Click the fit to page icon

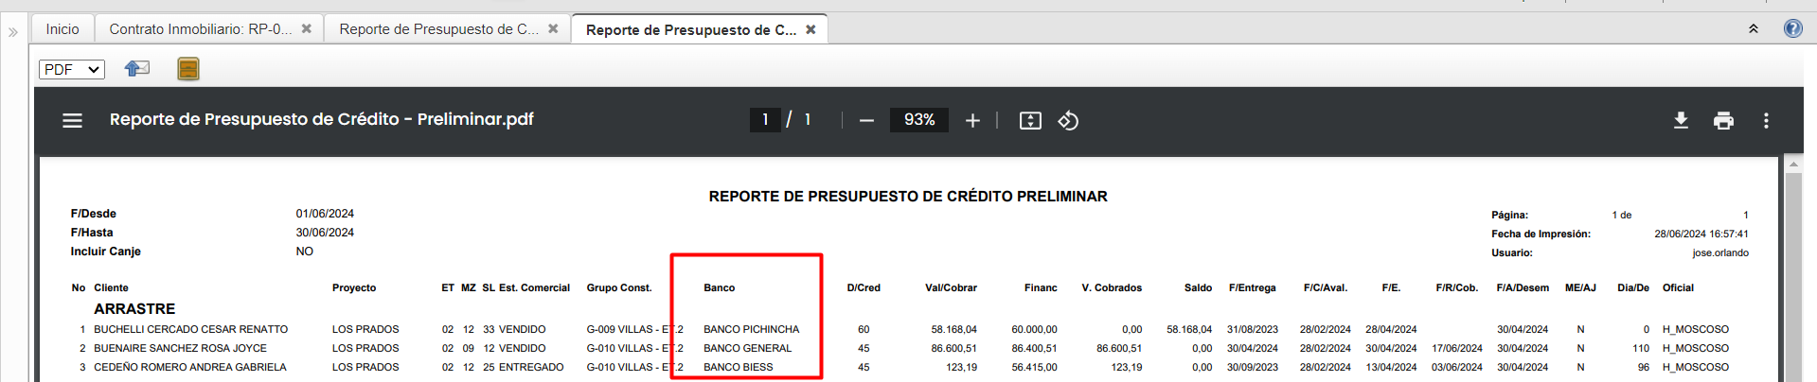pos(1030,120)
